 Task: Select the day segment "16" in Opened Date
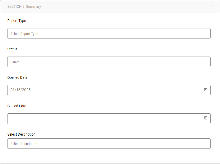click(19, 90)
